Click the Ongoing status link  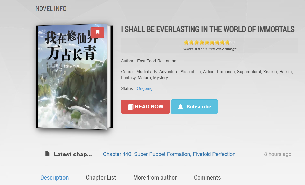[144, 88]
